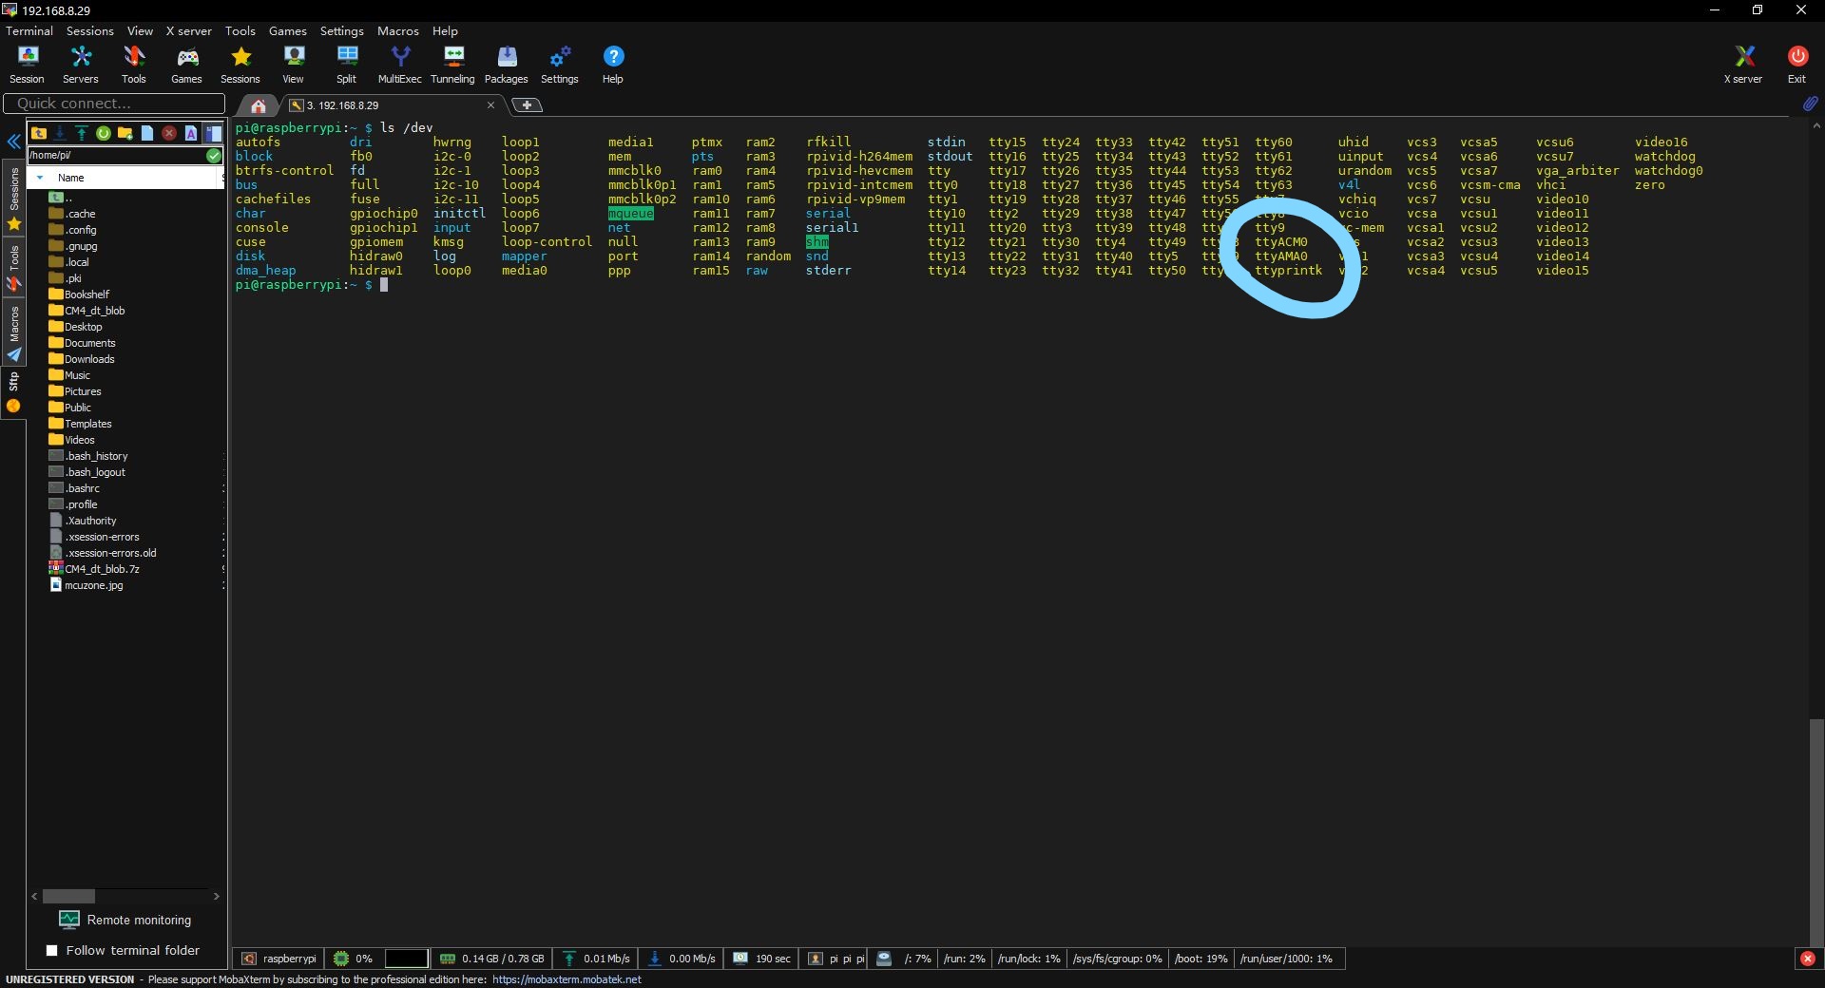This screenshot has width=1825, height=988.
Task: Open the X server menu
Action: 189,30
